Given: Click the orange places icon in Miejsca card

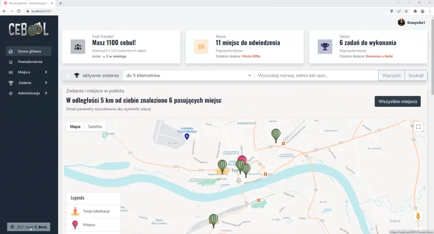Looking at the screenshot, I should click(201, 46).
